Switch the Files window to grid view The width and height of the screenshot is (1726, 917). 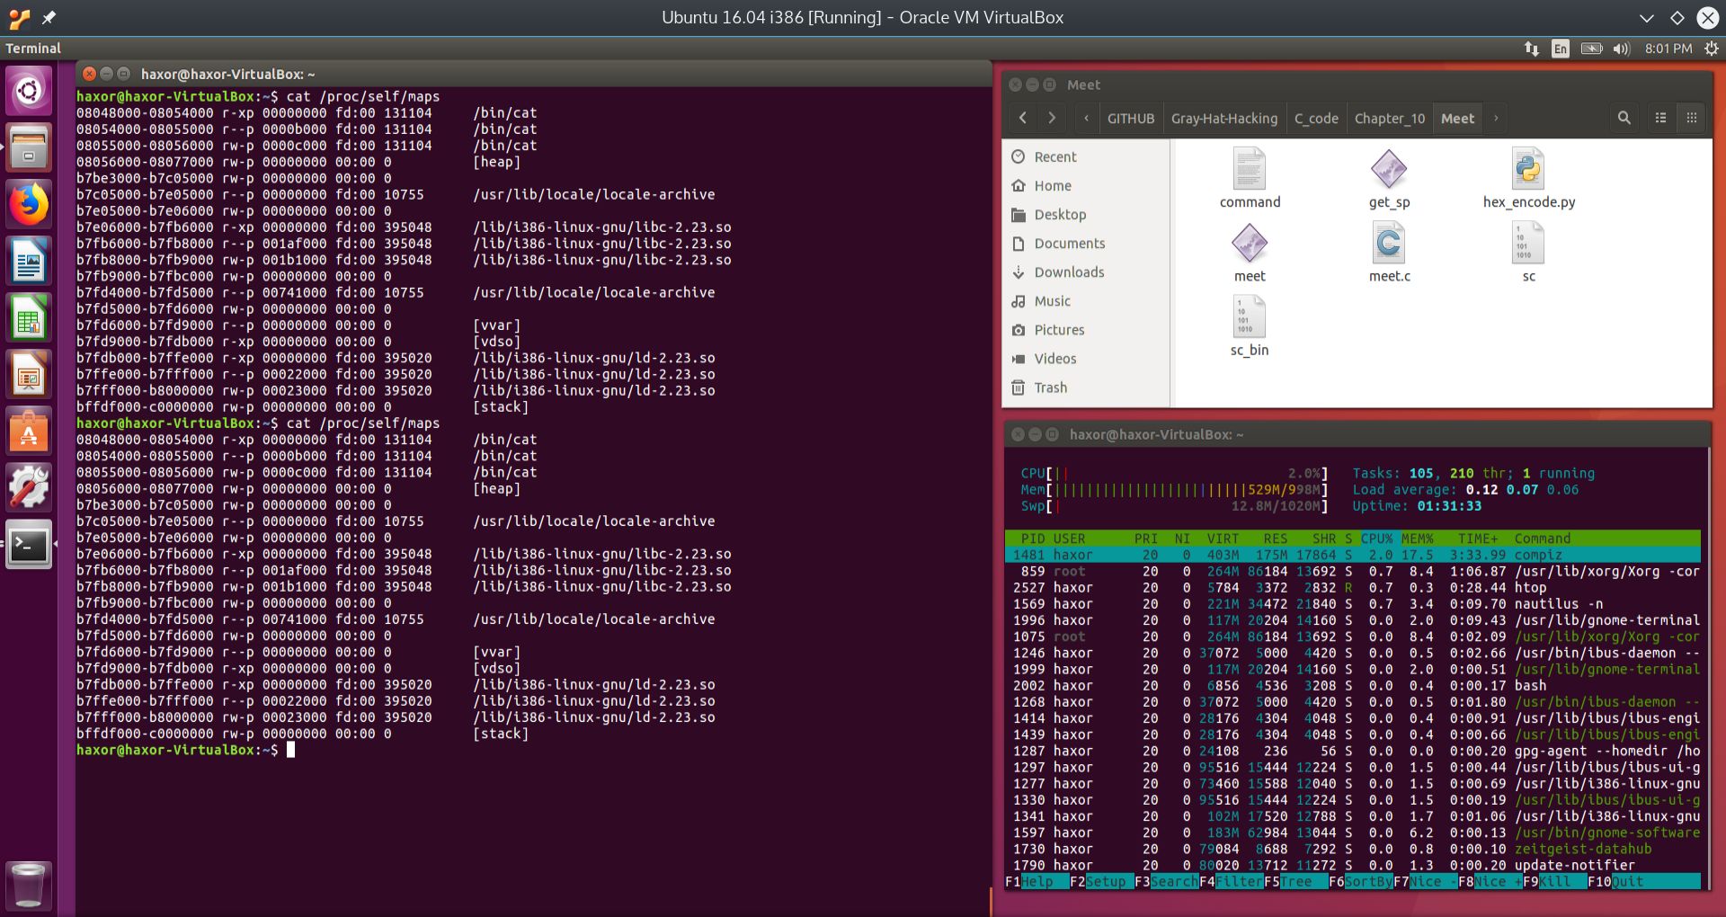(1692, 118)
